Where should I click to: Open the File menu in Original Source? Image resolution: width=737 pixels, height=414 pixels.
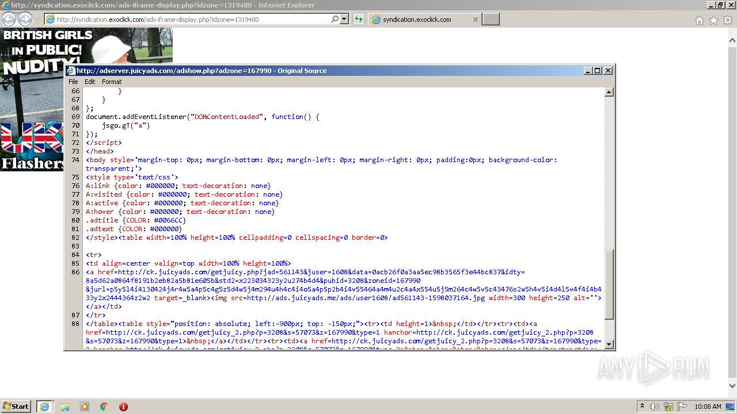click(73, 82)
